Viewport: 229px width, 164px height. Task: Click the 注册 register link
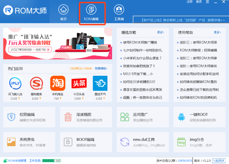click(190, 2)
